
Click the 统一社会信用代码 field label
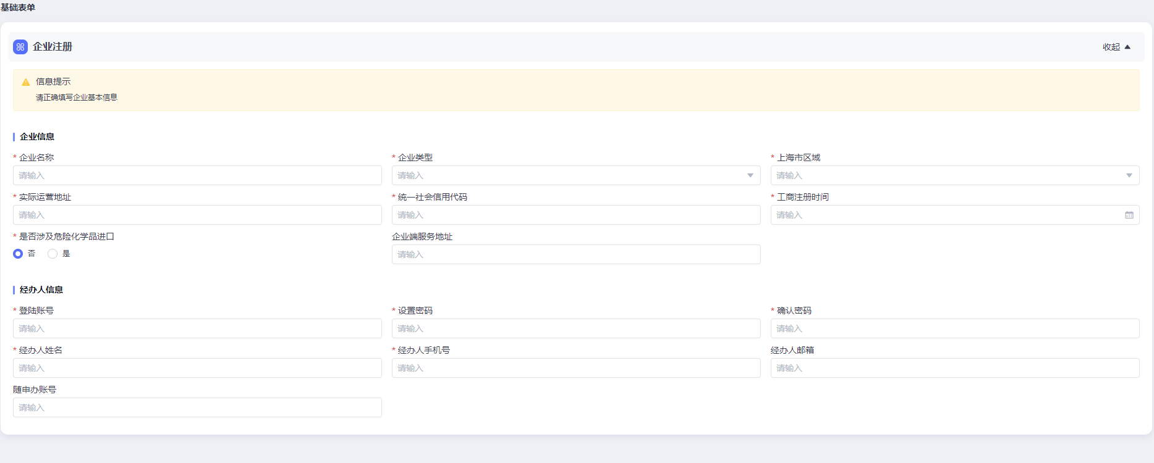pyautogui.click(x=433, y=197)
